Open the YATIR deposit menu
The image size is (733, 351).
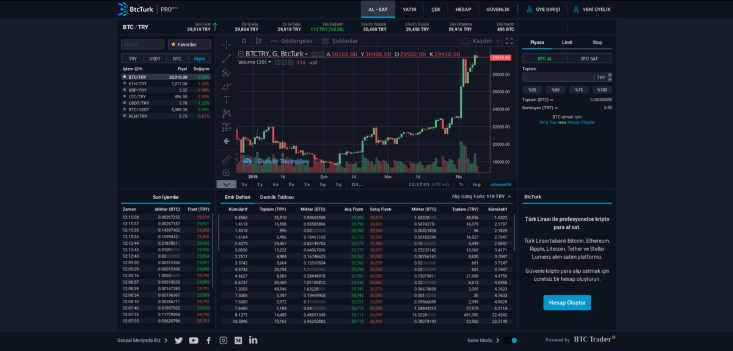click(410, 9)
